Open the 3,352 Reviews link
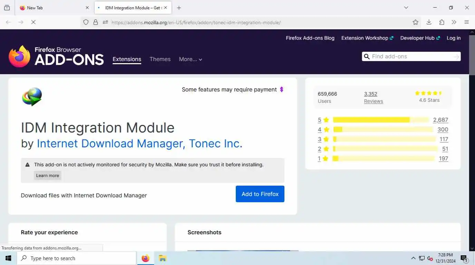The image size is (475, 265). tap(374, 97)
